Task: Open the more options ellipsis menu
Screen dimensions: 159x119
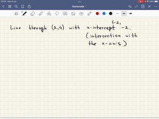Action: pyautogui.click(x=156, y=7)
